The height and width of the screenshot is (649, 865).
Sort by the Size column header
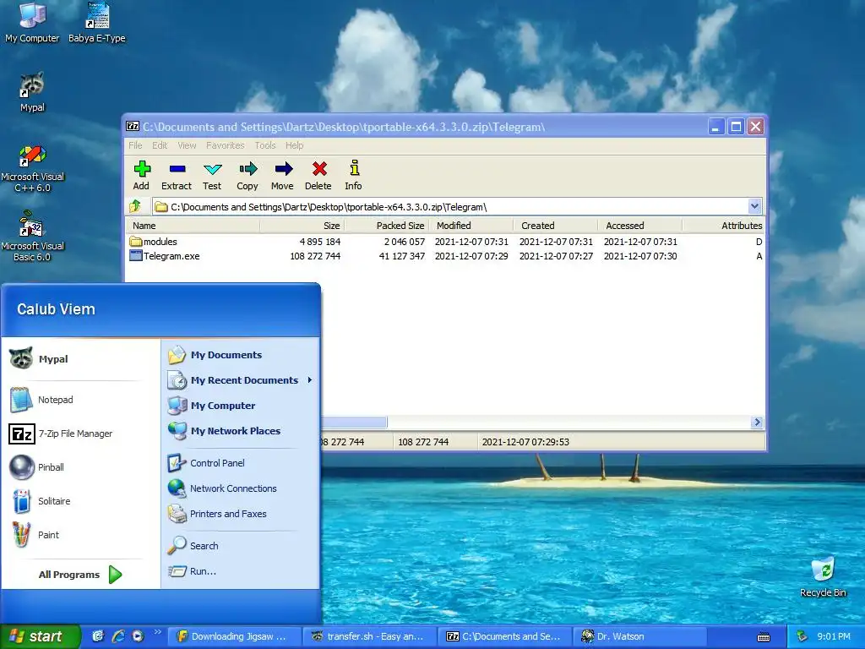(x=302, y=225)
